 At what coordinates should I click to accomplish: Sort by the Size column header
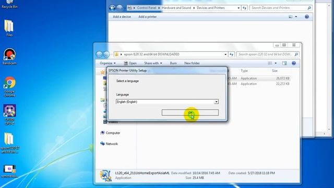(275, 70)
